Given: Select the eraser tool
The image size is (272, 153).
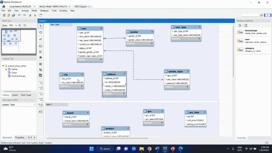Looking at the screenshot, I should coord(41,39).
